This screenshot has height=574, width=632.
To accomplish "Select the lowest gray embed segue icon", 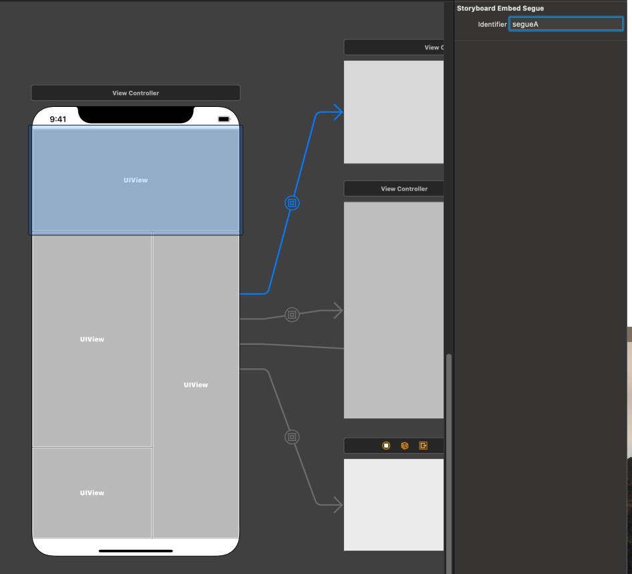I will 292,437.
